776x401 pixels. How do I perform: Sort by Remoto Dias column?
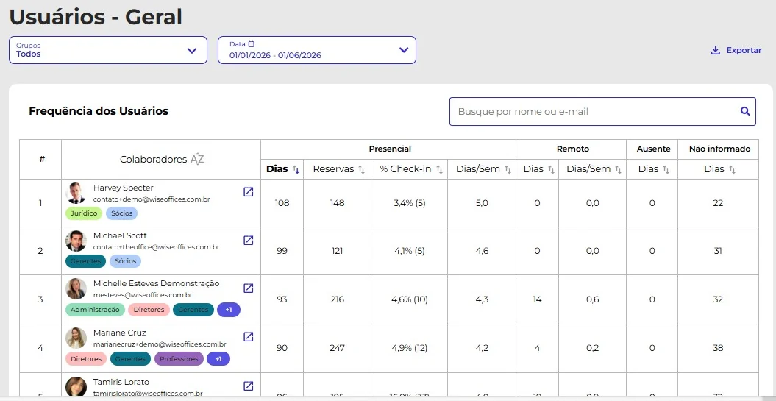tap(551, 169)
